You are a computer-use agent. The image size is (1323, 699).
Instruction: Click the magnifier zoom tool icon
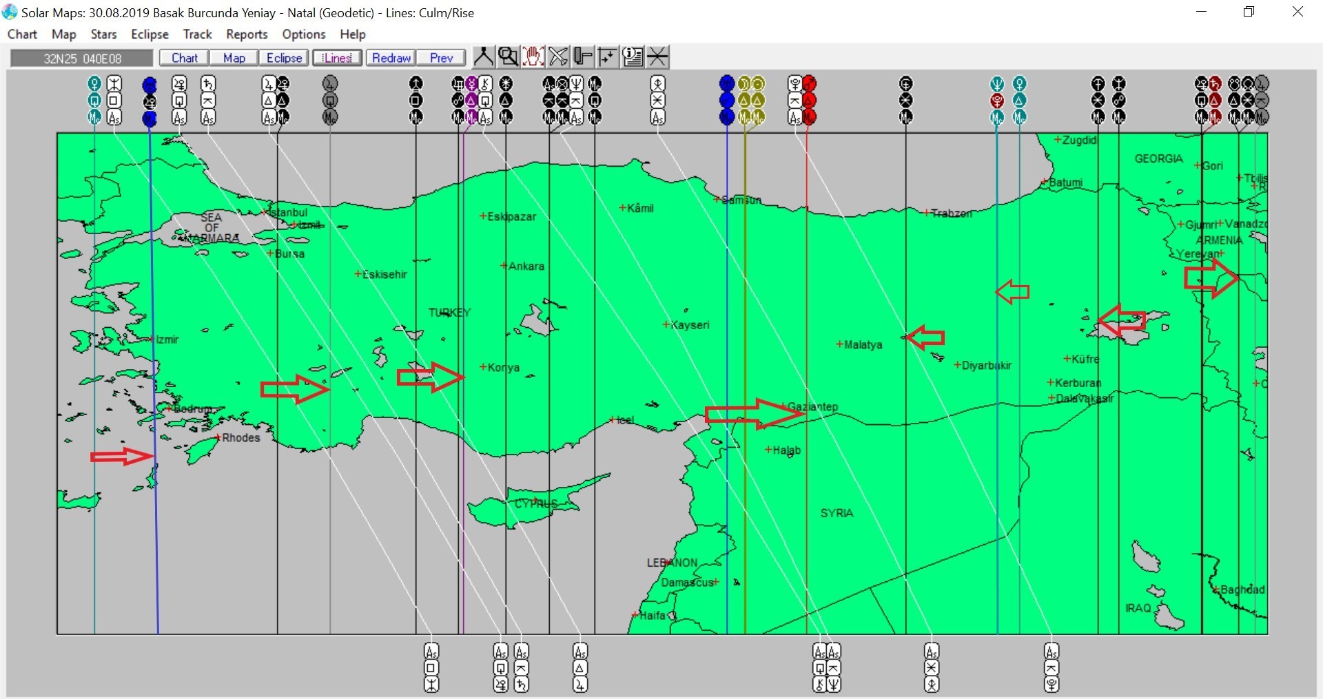click(x=508, y=56)
